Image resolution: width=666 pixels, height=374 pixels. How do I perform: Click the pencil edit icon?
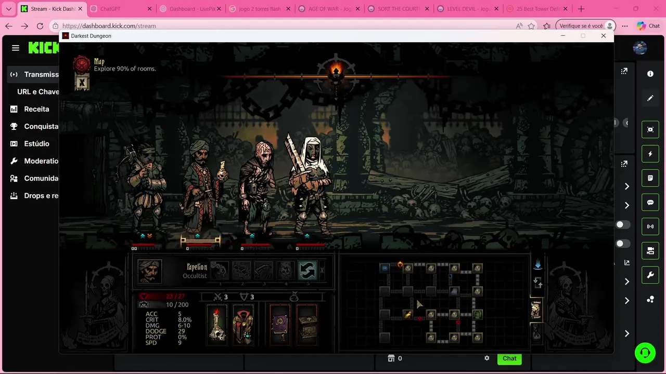650,98
